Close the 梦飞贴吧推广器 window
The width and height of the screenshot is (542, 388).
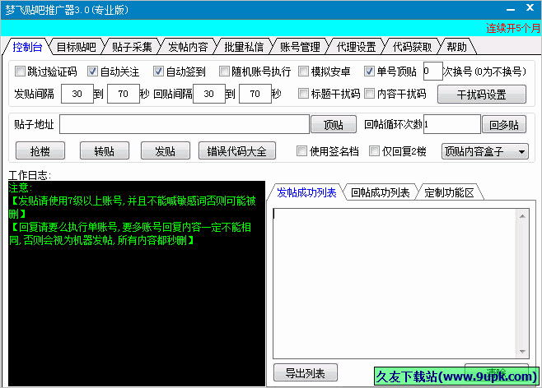pyautogui.click(x=530, y=8)
